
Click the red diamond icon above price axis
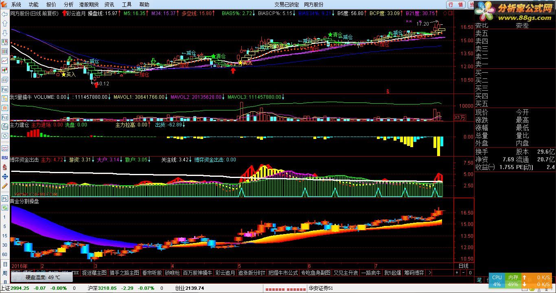tap(445, 13)
